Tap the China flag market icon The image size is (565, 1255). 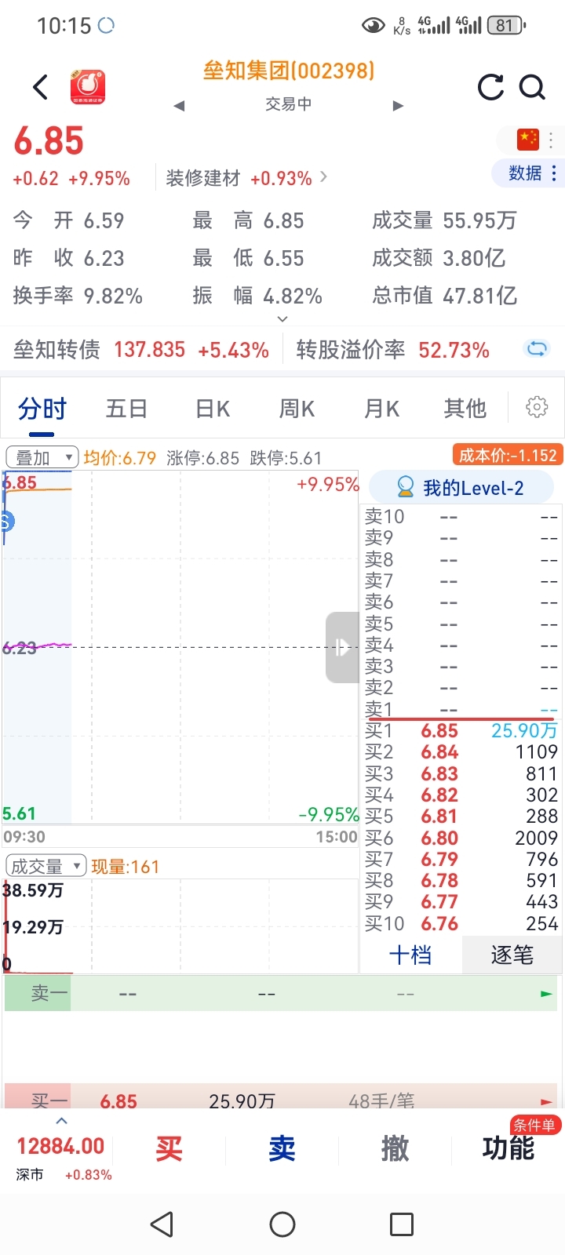(528, 140)
